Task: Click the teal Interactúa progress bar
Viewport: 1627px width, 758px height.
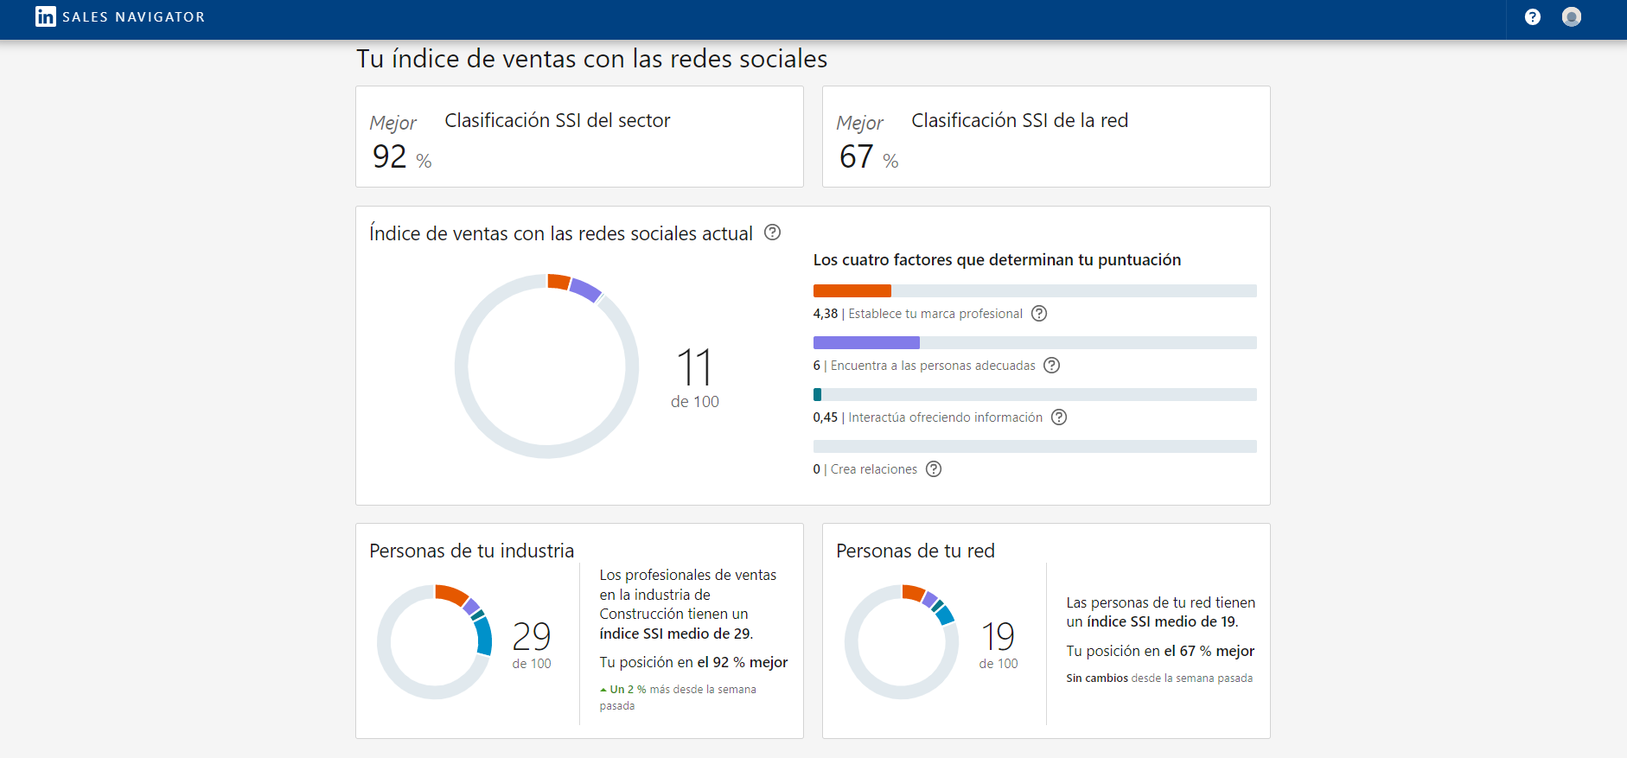Action: pyautogui.click(x=817, y=395)
